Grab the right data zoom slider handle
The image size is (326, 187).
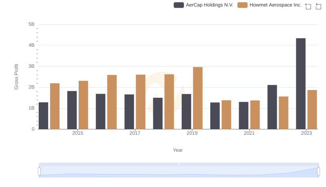pyautogui.click(x=318, y=171)
